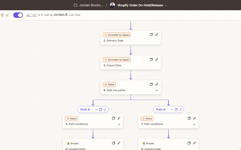This screenshot has width=241, height=150.
Task: Select the '2. Delivery Date' step text
Action: pos(113,41)
